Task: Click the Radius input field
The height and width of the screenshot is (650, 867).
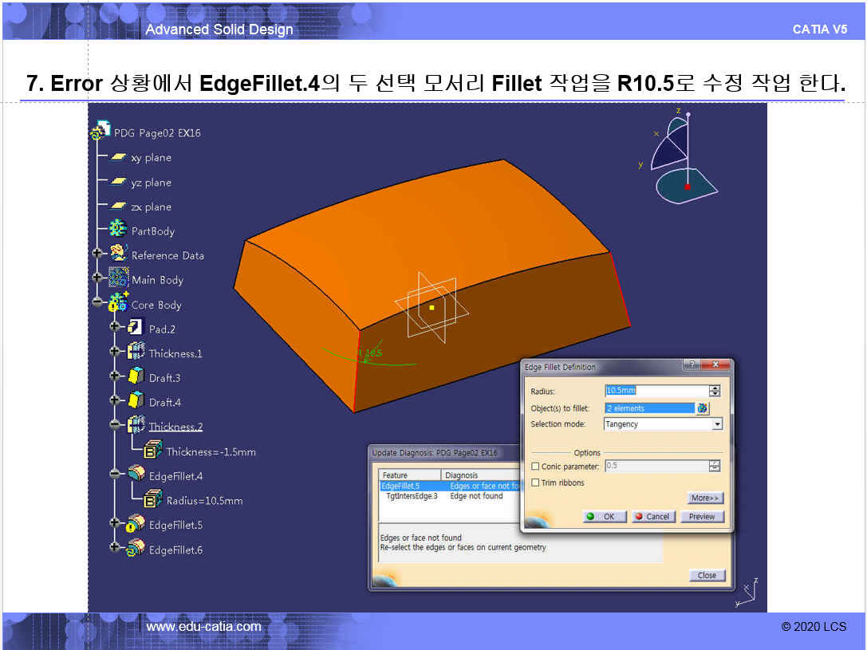Action: click(656, 391)
